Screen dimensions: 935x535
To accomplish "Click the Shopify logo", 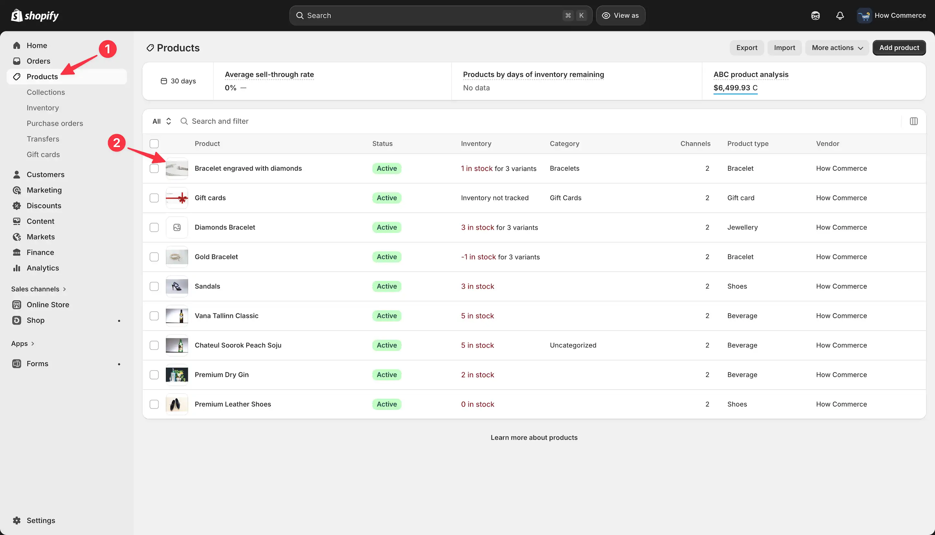I will (35, 16).
